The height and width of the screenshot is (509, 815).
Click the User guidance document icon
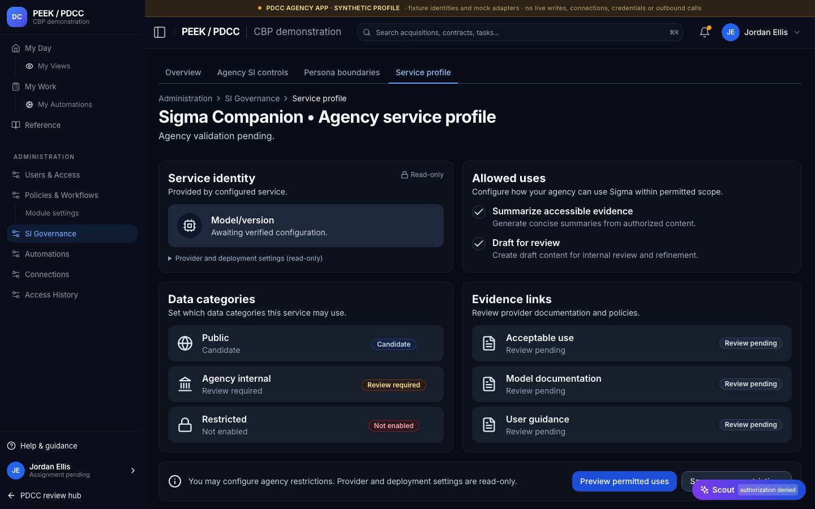[489, 425]
